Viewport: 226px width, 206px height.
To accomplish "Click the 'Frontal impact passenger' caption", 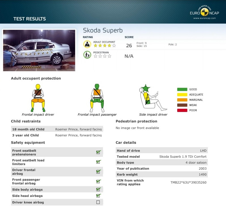I will click(97, 115).
